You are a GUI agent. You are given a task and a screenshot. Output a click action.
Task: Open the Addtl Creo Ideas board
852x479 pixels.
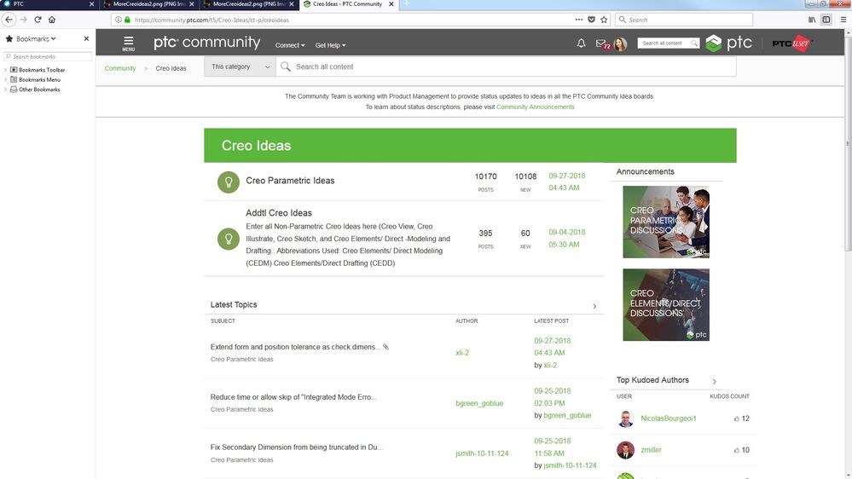click(x=279, y=213)
